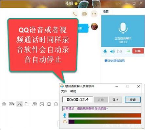Click the 当前模式 status text
Screen dimensions: 145x130
(x=85, y=109)
